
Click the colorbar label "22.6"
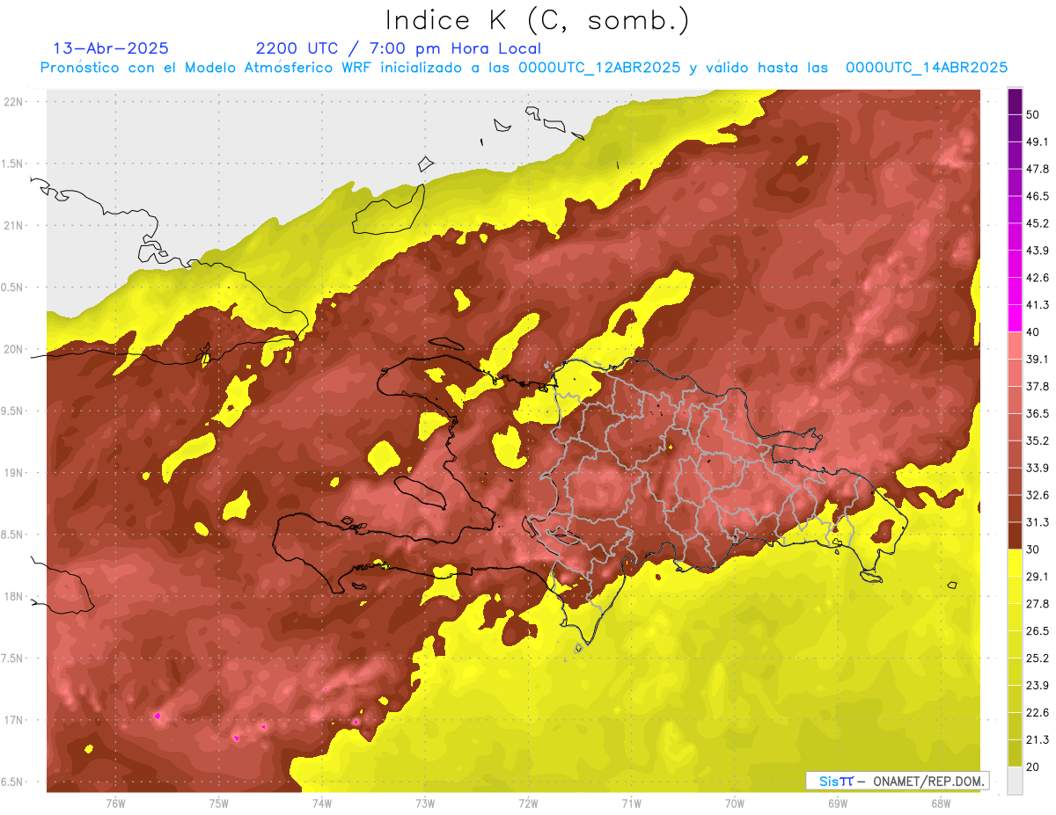1037,712
